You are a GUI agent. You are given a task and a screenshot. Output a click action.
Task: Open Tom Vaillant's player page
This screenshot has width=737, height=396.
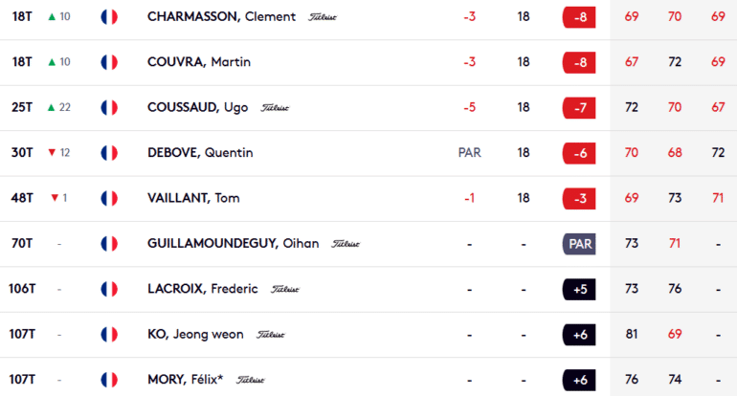coord(193,198)
